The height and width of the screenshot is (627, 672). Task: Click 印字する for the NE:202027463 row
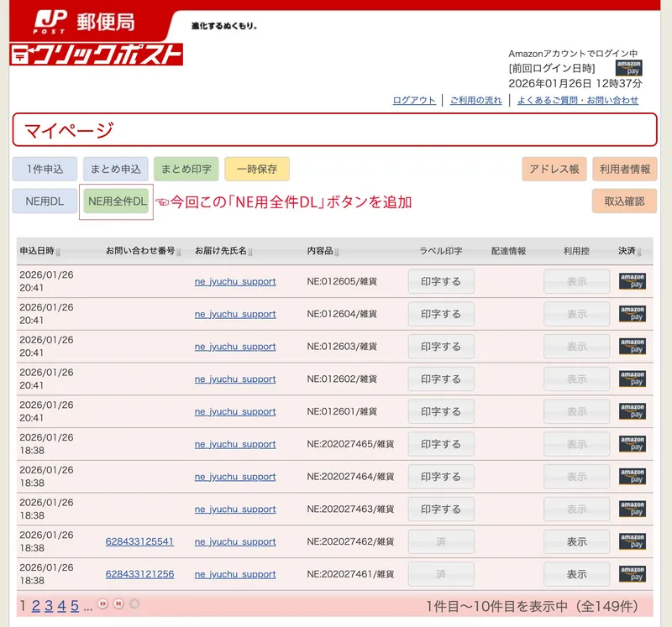(441, 509)
